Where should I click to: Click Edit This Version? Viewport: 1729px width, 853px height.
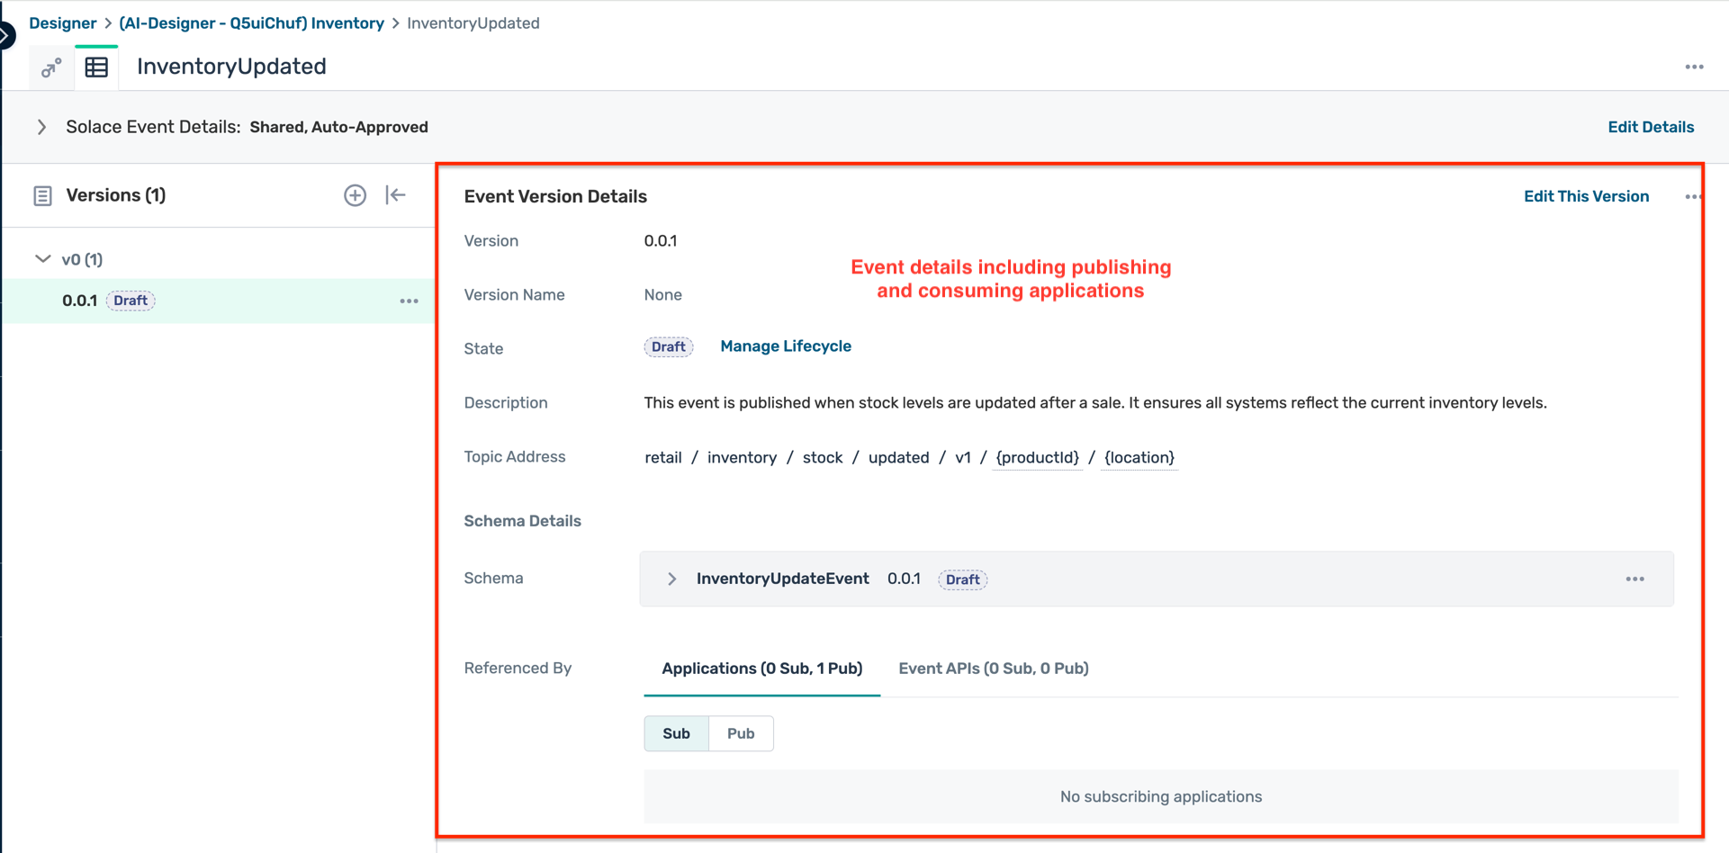(x=1586, y=196)
